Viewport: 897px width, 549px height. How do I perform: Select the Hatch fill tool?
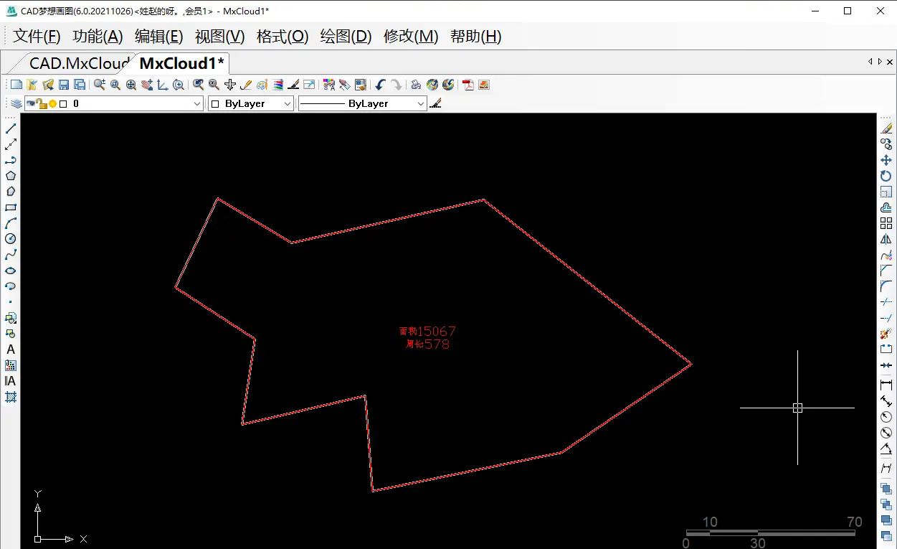tap(11, 397)
